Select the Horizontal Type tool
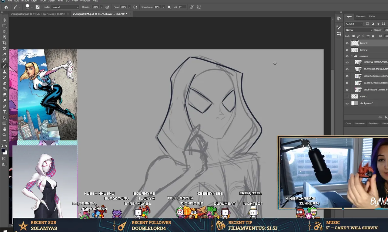This screenshot has width=388, height=232. tap(5, 112)
